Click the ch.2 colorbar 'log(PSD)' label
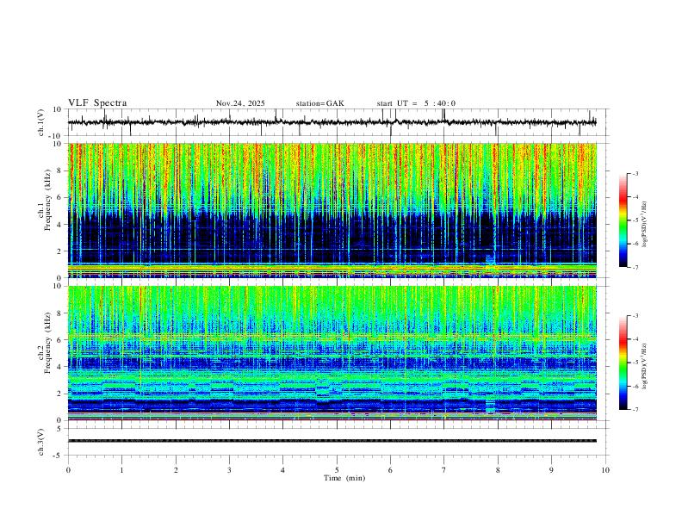This screenshot has height=527, width=682. click(x=645, y=367)
